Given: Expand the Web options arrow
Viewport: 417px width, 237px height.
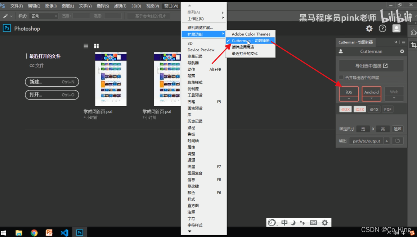Looking at the screenshot, I should [394, 98].
